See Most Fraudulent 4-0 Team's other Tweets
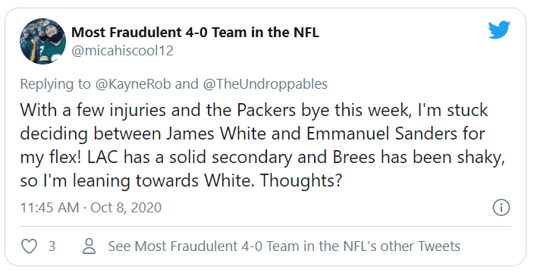Viewport: 534px width, 273px height. click(x=284, y=246)
